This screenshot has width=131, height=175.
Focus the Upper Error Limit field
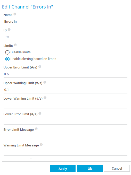pyautogui.click(x=65, y=74)
